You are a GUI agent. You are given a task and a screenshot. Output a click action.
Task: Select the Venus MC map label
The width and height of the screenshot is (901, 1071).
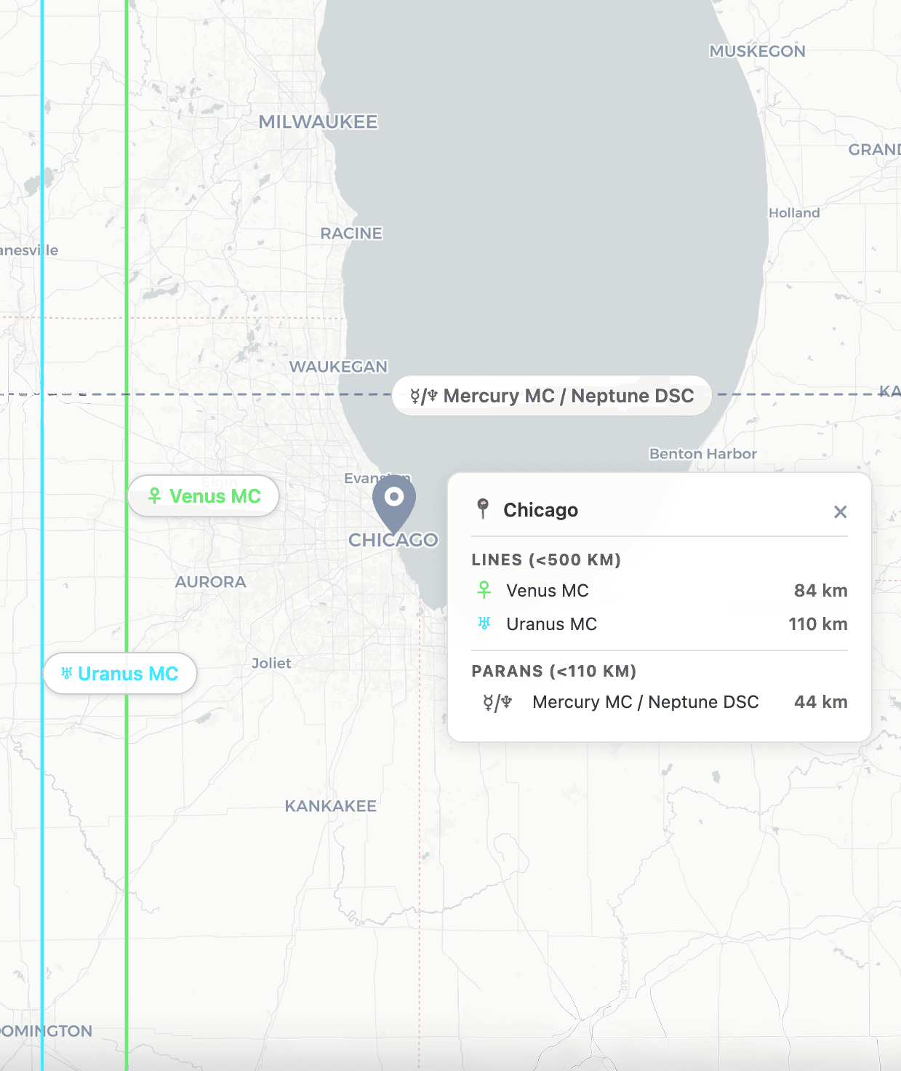(204, 496)
